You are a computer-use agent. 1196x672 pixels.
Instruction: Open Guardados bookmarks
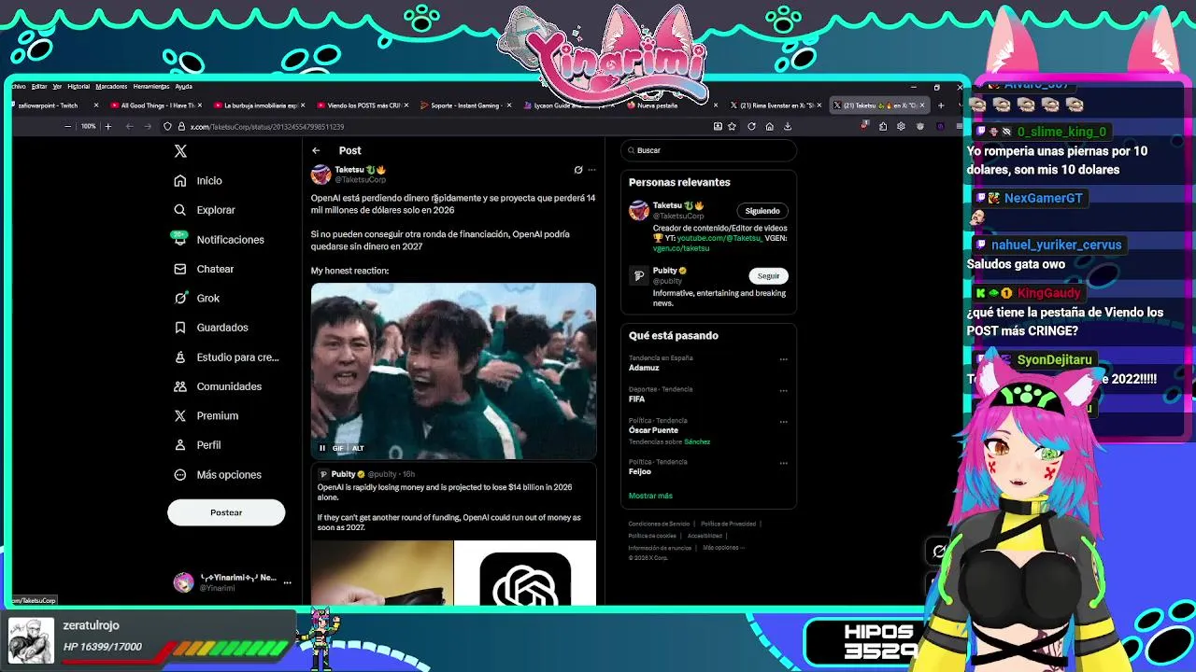tap(211, 328)
